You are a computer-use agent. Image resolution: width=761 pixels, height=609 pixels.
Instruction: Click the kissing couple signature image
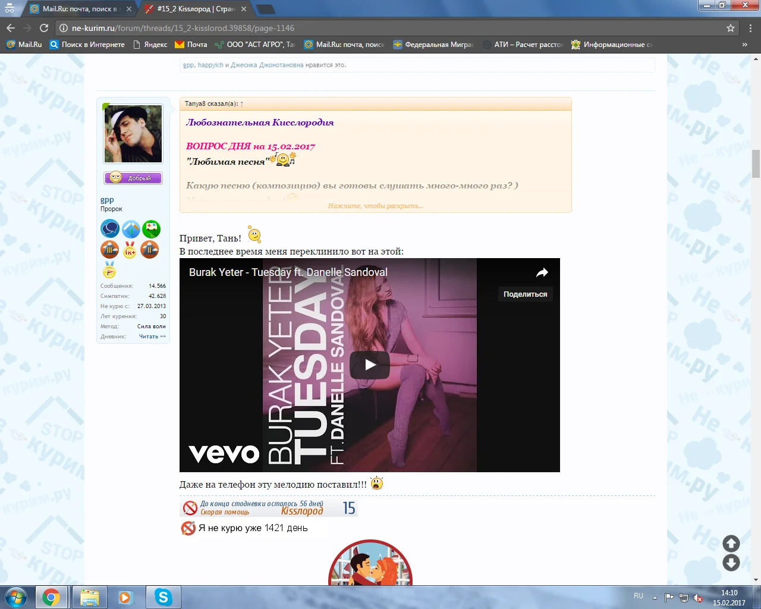point(370,563)
